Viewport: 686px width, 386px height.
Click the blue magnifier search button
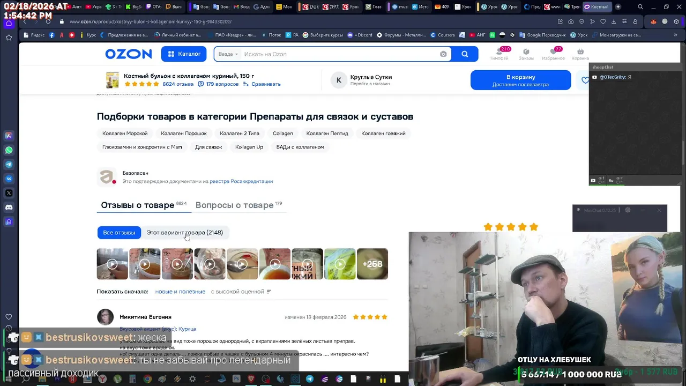pos(465,54)
